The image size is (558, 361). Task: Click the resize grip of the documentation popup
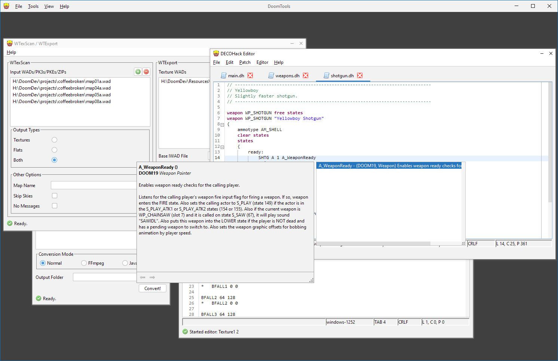click(311, 280)
